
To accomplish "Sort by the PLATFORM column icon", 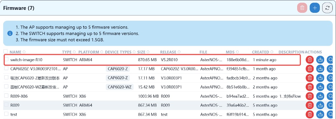I will [x=102, y=52].
